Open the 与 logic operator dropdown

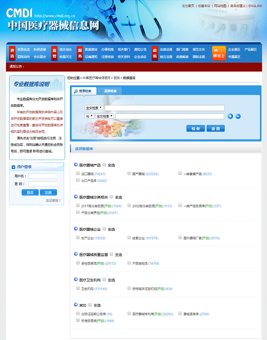point(89,116)
